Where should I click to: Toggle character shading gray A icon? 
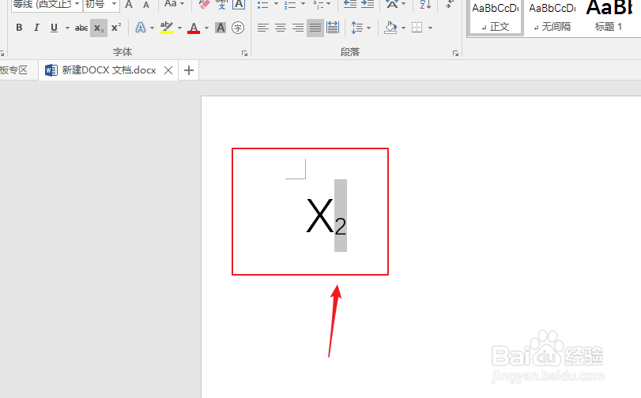tap(221, 28)
